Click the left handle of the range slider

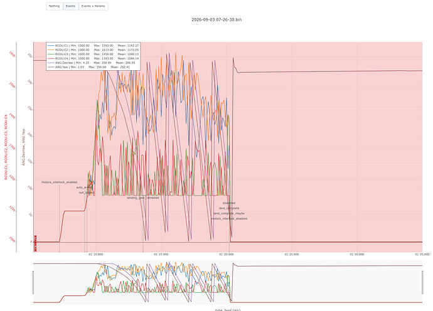point(33,282)
